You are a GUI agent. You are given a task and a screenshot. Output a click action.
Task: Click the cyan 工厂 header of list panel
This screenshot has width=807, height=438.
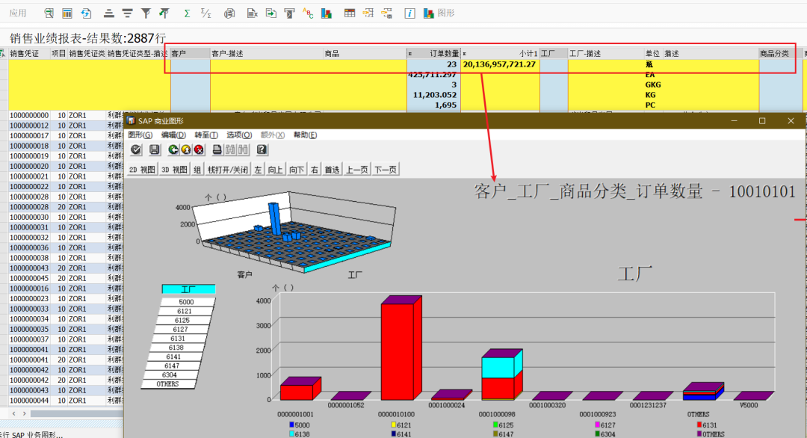click(x=188, y=289)
